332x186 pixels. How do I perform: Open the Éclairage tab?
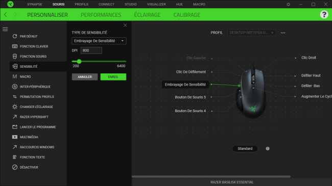(147, 15)
